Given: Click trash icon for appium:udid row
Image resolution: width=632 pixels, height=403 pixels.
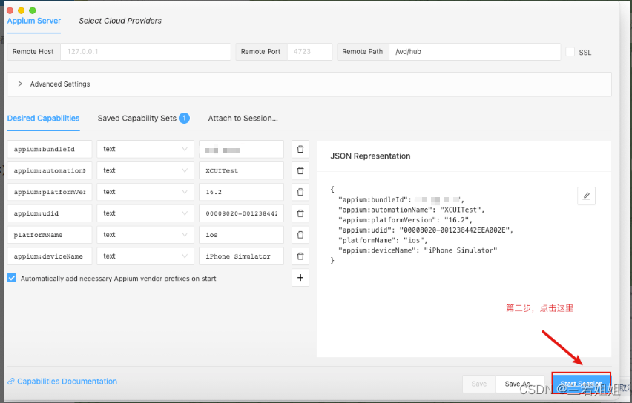Looking at the screenshot, I should (x=300, y=213).
